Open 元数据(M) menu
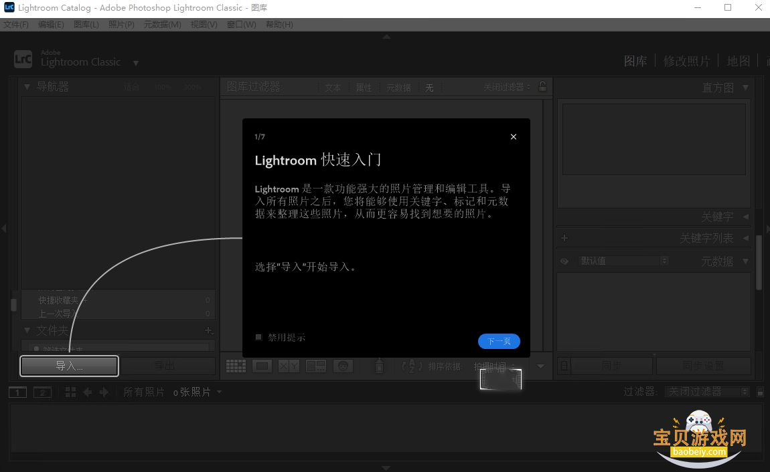770x472 pixels. coord(163,25)
